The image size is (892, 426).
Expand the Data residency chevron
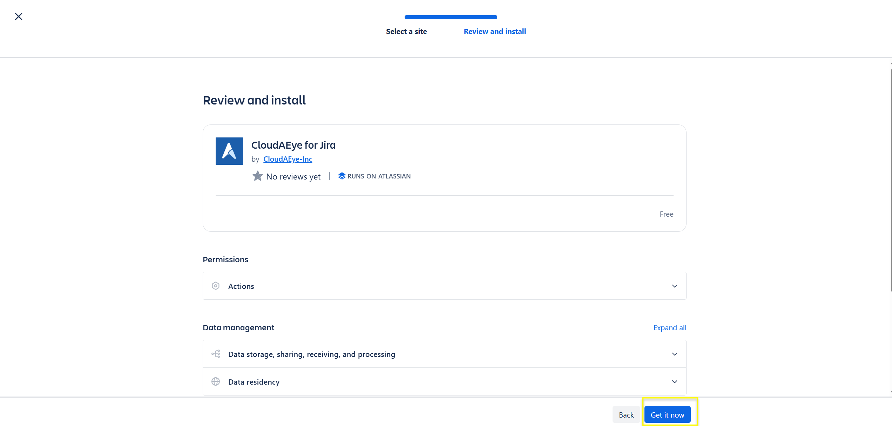[x=674, y=382]
